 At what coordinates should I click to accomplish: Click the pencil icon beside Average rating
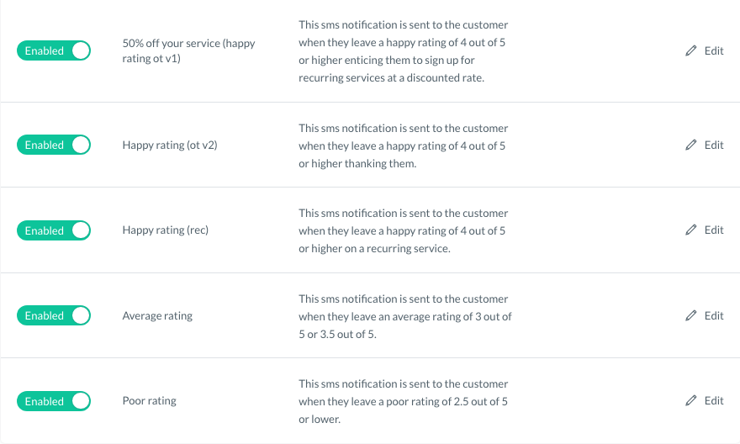point(691,315)
